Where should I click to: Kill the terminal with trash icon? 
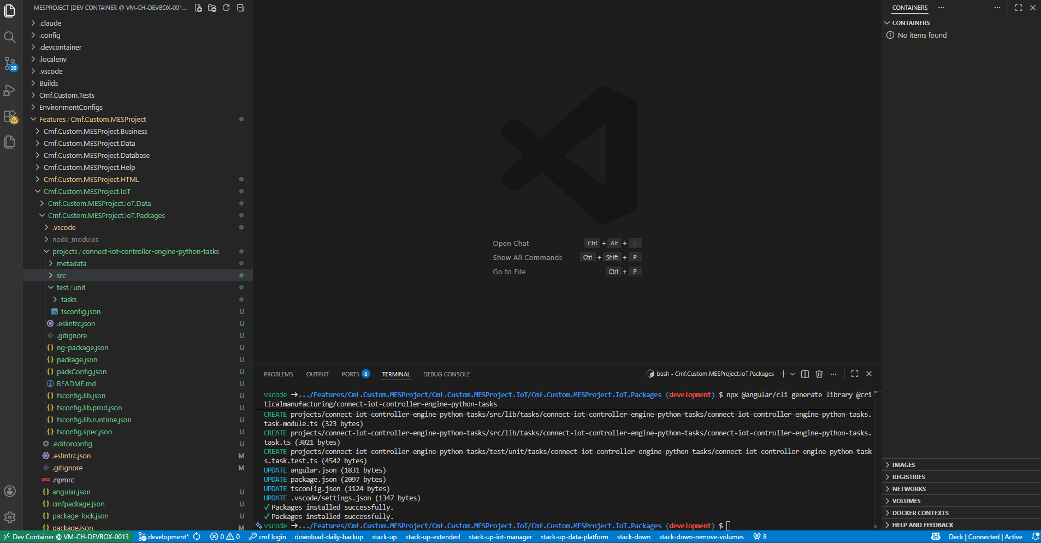(819, 374)
